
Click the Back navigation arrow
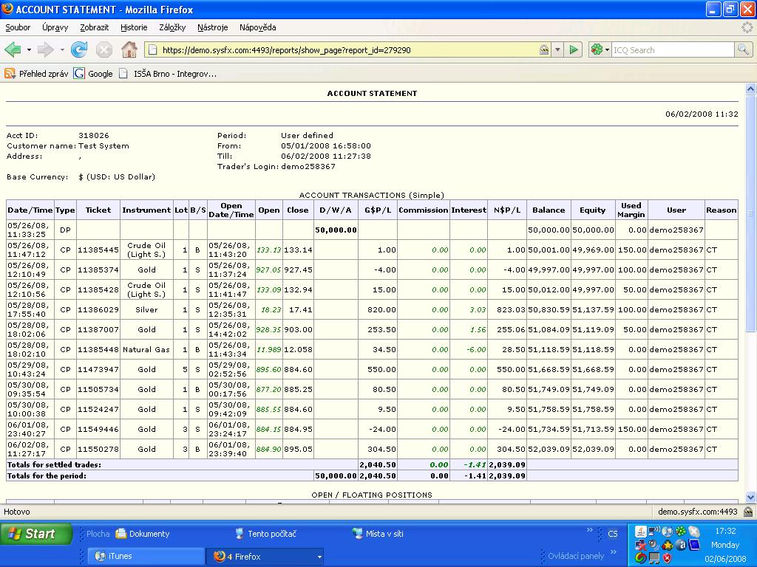click(x=13, y=49)
